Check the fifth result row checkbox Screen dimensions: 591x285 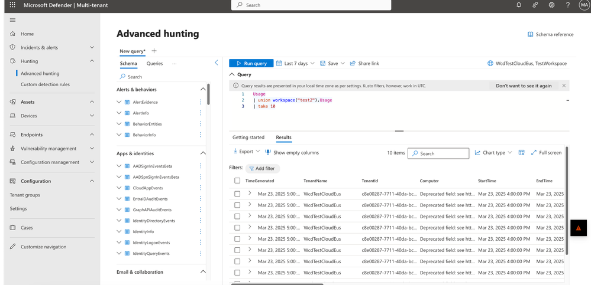pos(237,239)
